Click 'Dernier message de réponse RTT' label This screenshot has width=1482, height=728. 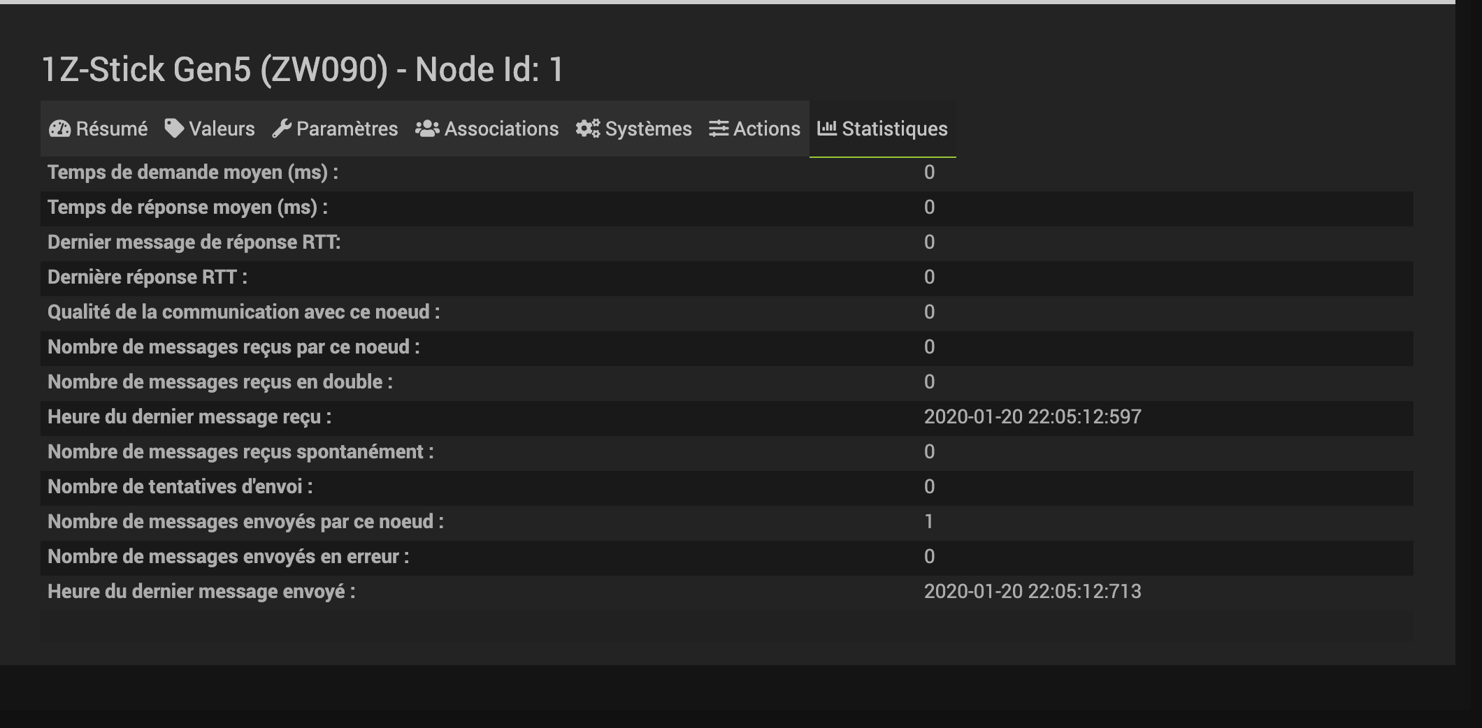pyautogui.click(x=194, y=242)
